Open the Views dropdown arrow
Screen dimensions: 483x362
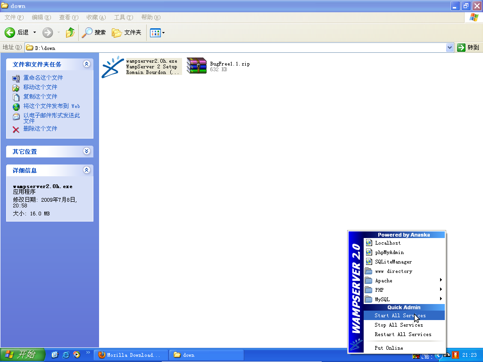coord(163,33)
